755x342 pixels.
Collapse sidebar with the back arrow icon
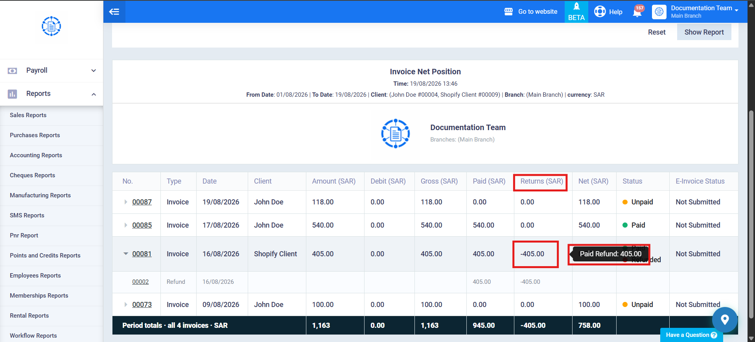click(114, 11)
